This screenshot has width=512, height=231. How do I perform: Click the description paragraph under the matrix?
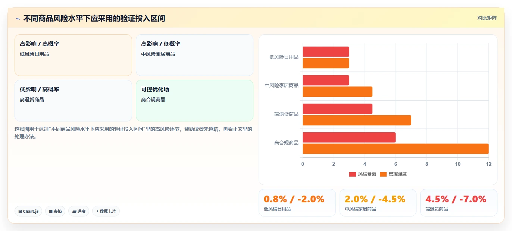133,133
